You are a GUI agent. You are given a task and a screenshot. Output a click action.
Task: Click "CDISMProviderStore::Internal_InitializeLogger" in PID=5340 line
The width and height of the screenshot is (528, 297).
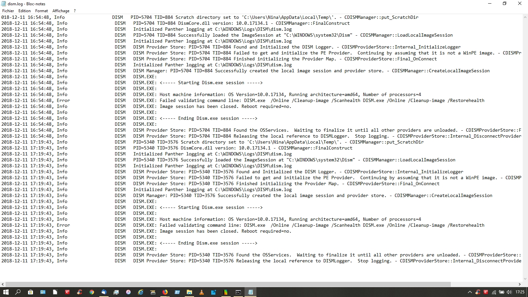coord(404,172)
